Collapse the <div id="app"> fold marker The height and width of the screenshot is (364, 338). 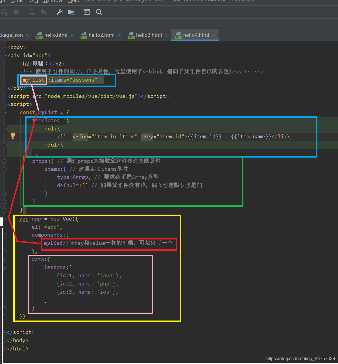[5, 56]
